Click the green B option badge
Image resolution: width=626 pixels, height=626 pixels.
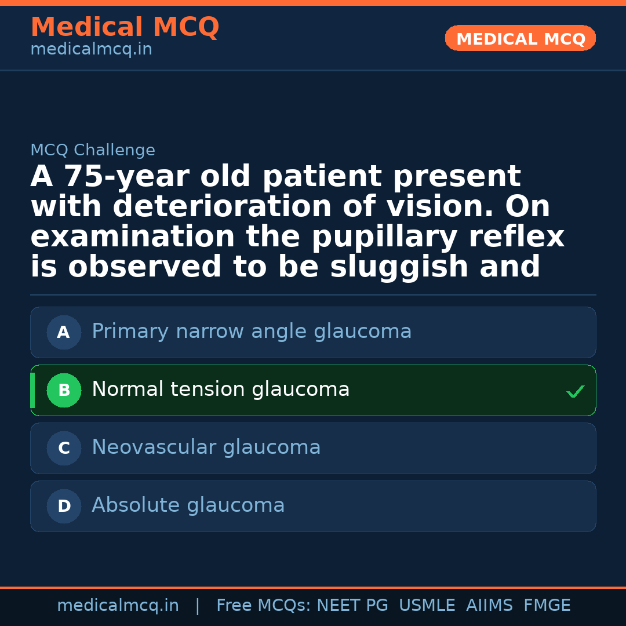[x=64, y=391]
